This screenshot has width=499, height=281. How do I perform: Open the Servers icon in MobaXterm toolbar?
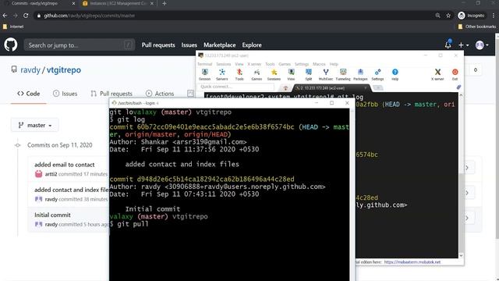221,75
